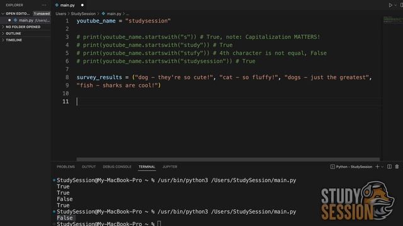Open the JUPYTER panel tab
Screen dimensions: 403x226
pyautogui.click(x=169, y=167)
